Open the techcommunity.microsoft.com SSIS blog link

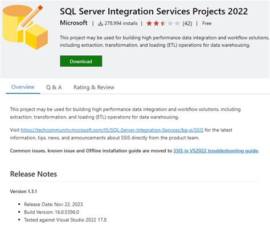112,130
